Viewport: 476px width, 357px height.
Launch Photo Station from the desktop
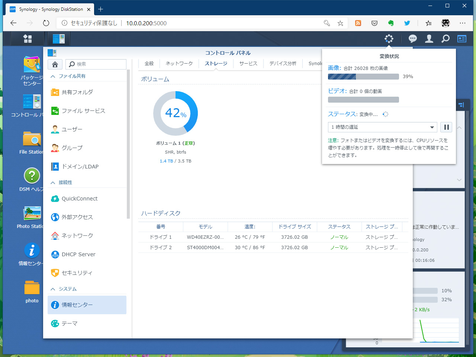(x=31, y=217)
